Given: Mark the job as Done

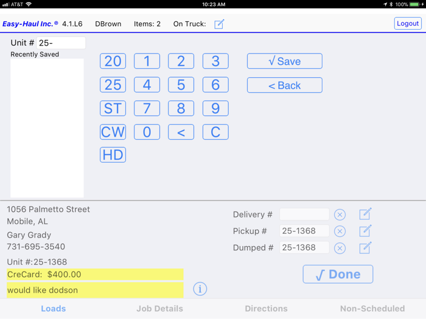Looking at the screenshot, I should (x=338, y=274).
